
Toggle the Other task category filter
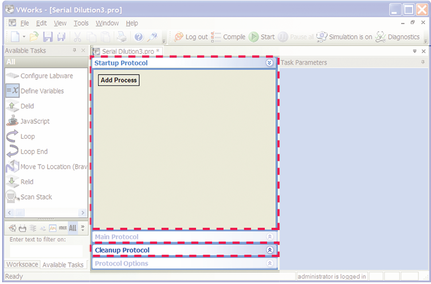click(x=62, y=228)
